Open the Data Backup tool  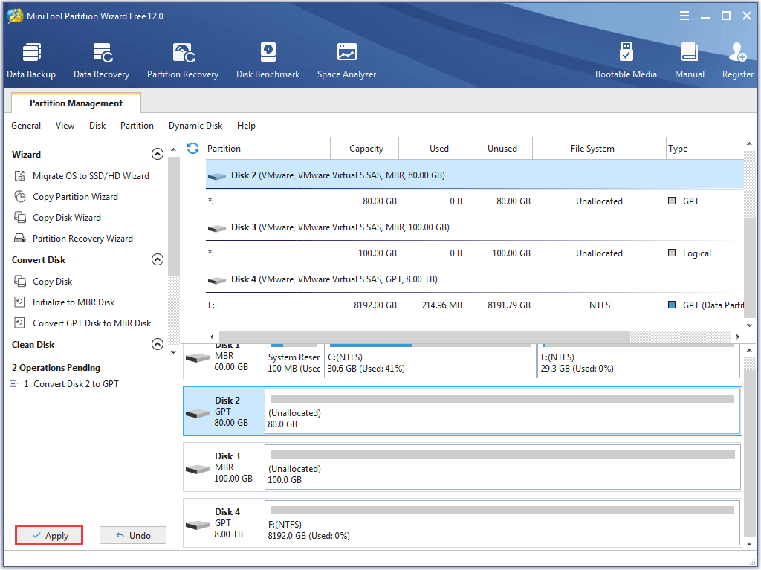point(31,59)
